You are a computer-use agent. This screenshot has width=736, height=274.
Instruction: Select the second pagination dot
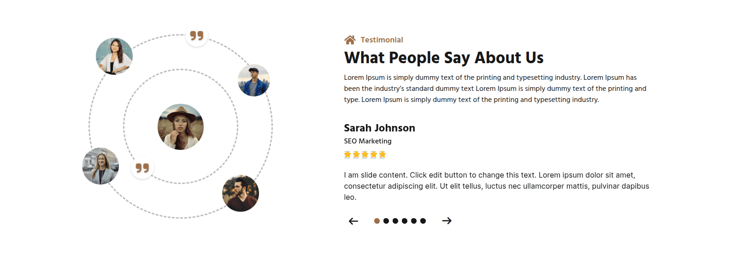(386, 221)
